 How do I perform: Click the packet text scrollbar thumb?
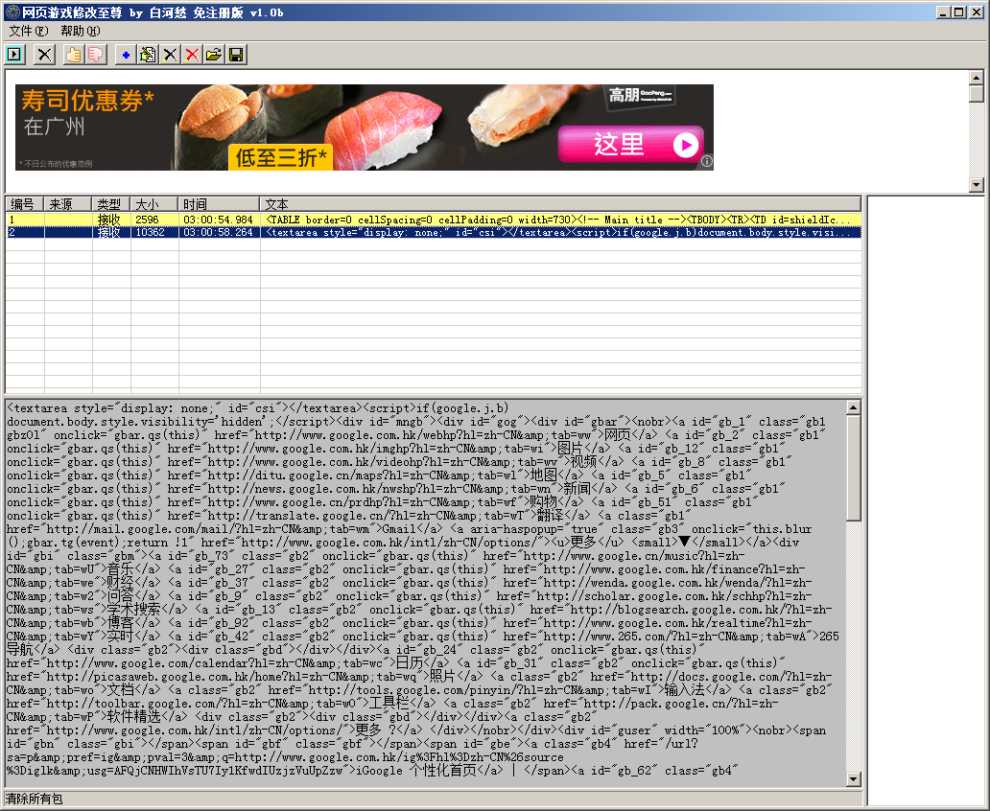tap(853, 469)
